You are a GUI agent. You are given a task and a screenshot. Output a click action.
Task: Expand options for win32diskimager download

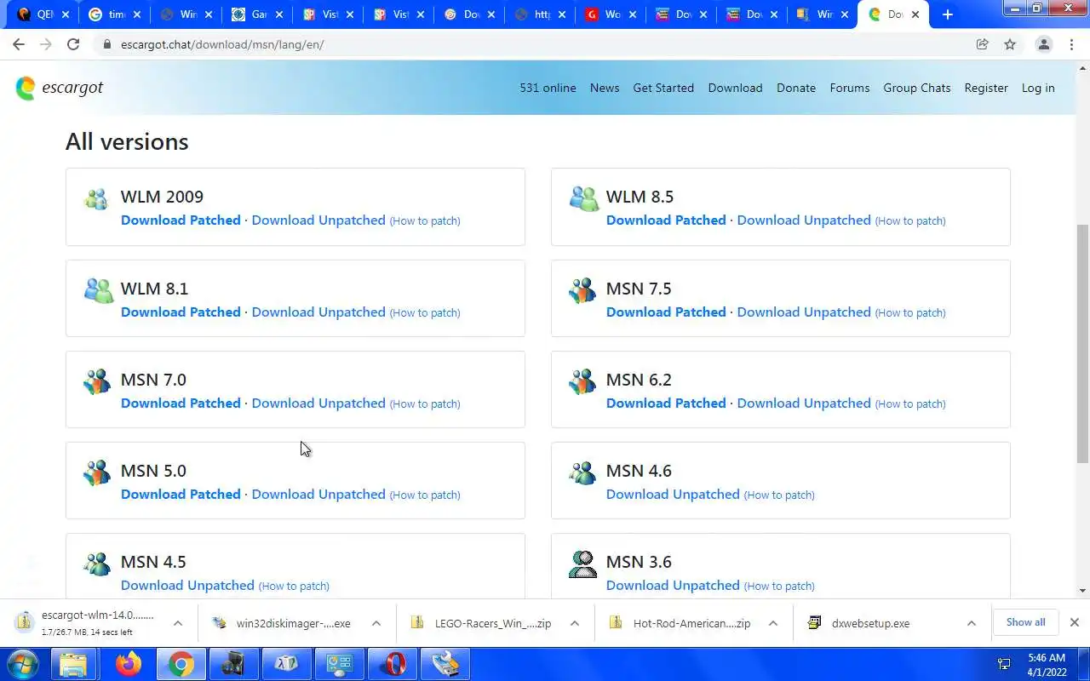376,623
